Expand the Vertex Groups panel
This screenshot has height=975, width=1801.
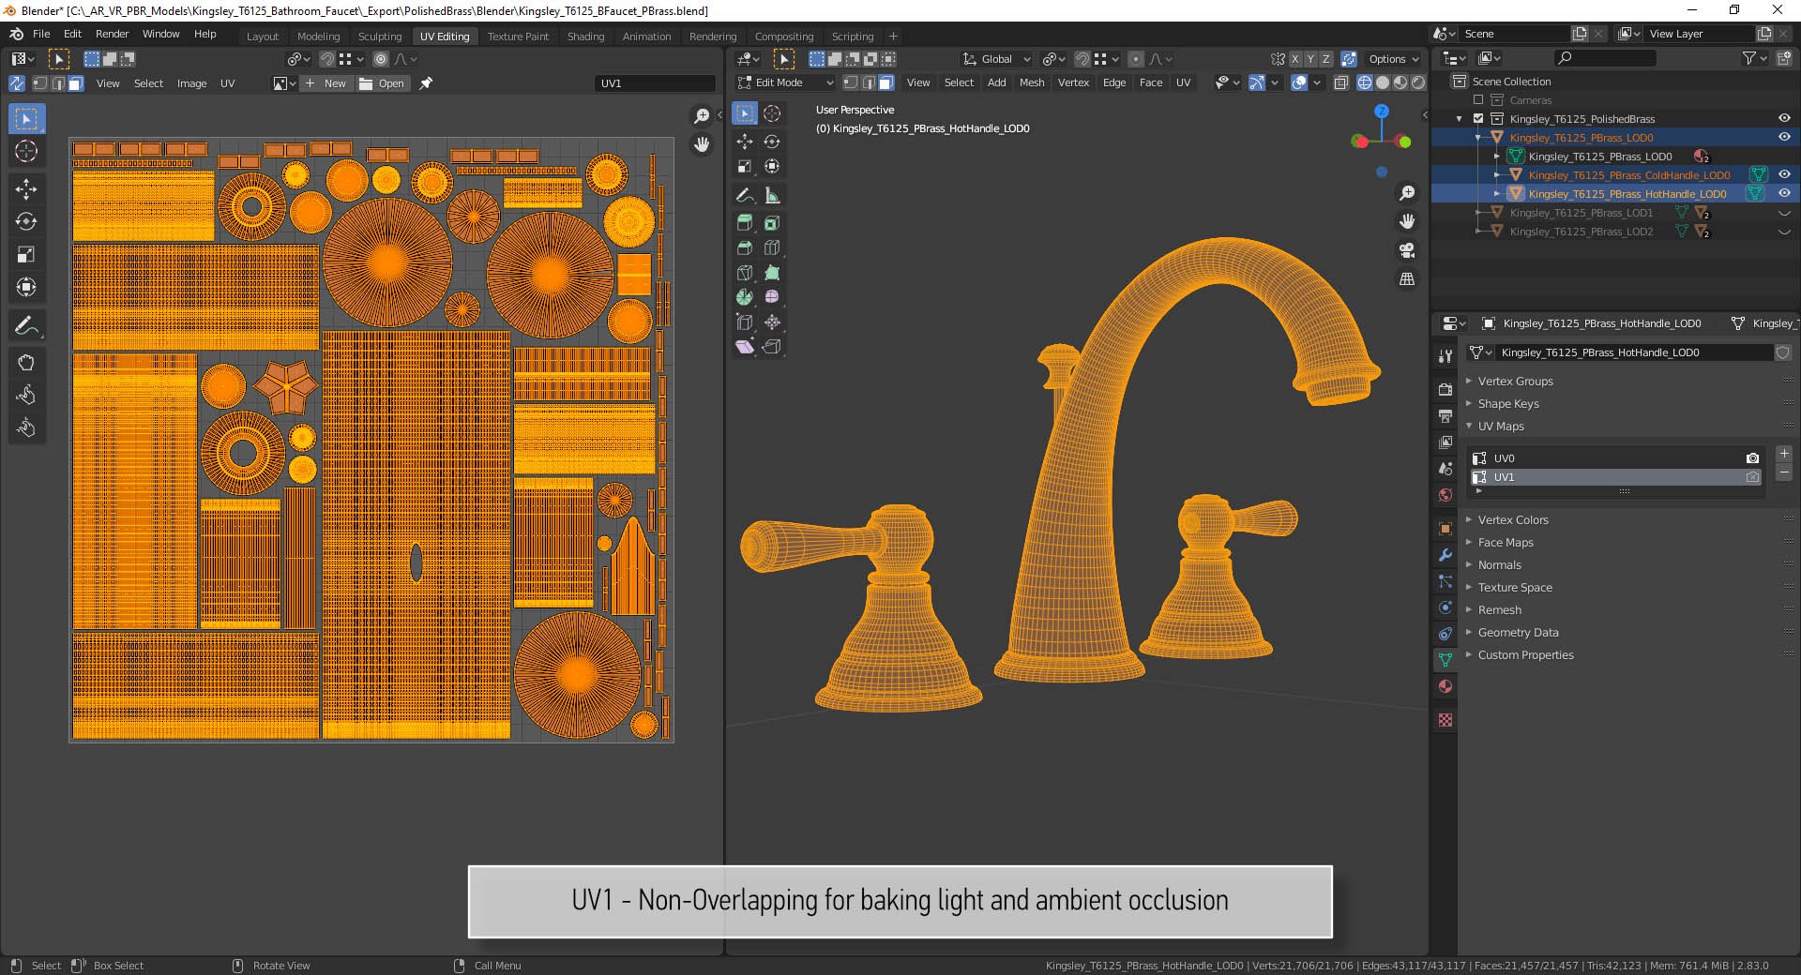(1515, 382)
